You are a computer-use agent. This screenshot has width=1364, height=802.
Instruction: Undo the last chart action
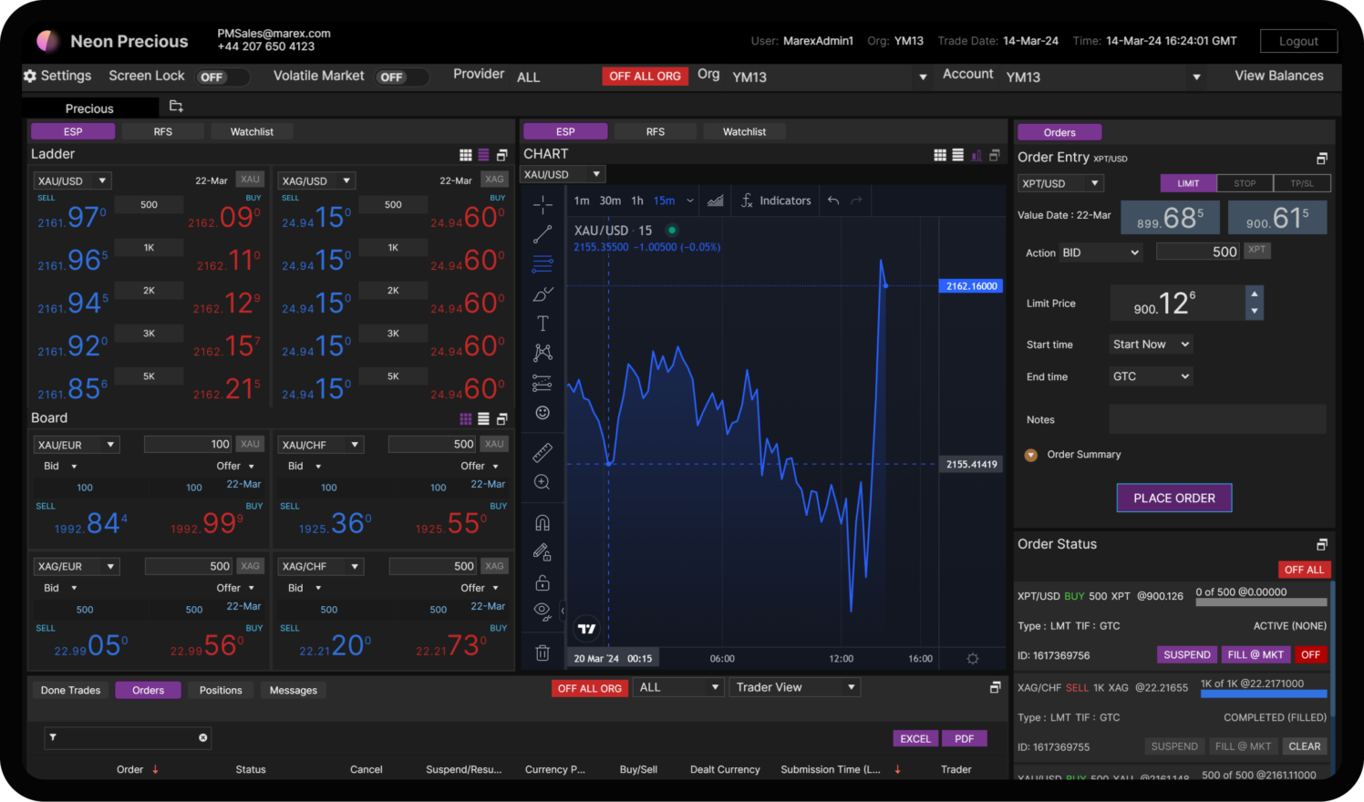833,200
